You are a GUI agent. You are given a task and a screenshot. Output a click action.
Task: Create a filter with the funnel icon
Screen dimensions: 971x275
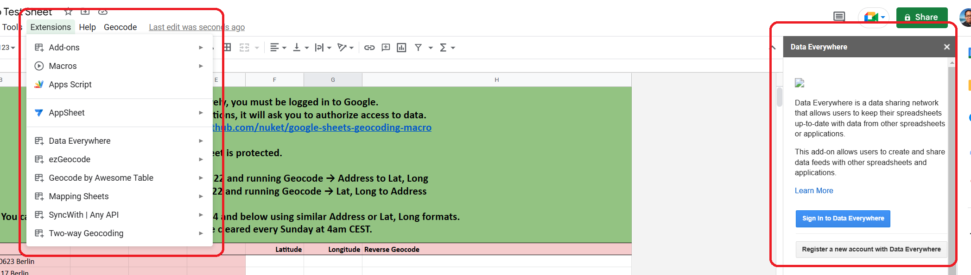coord(418,47)
